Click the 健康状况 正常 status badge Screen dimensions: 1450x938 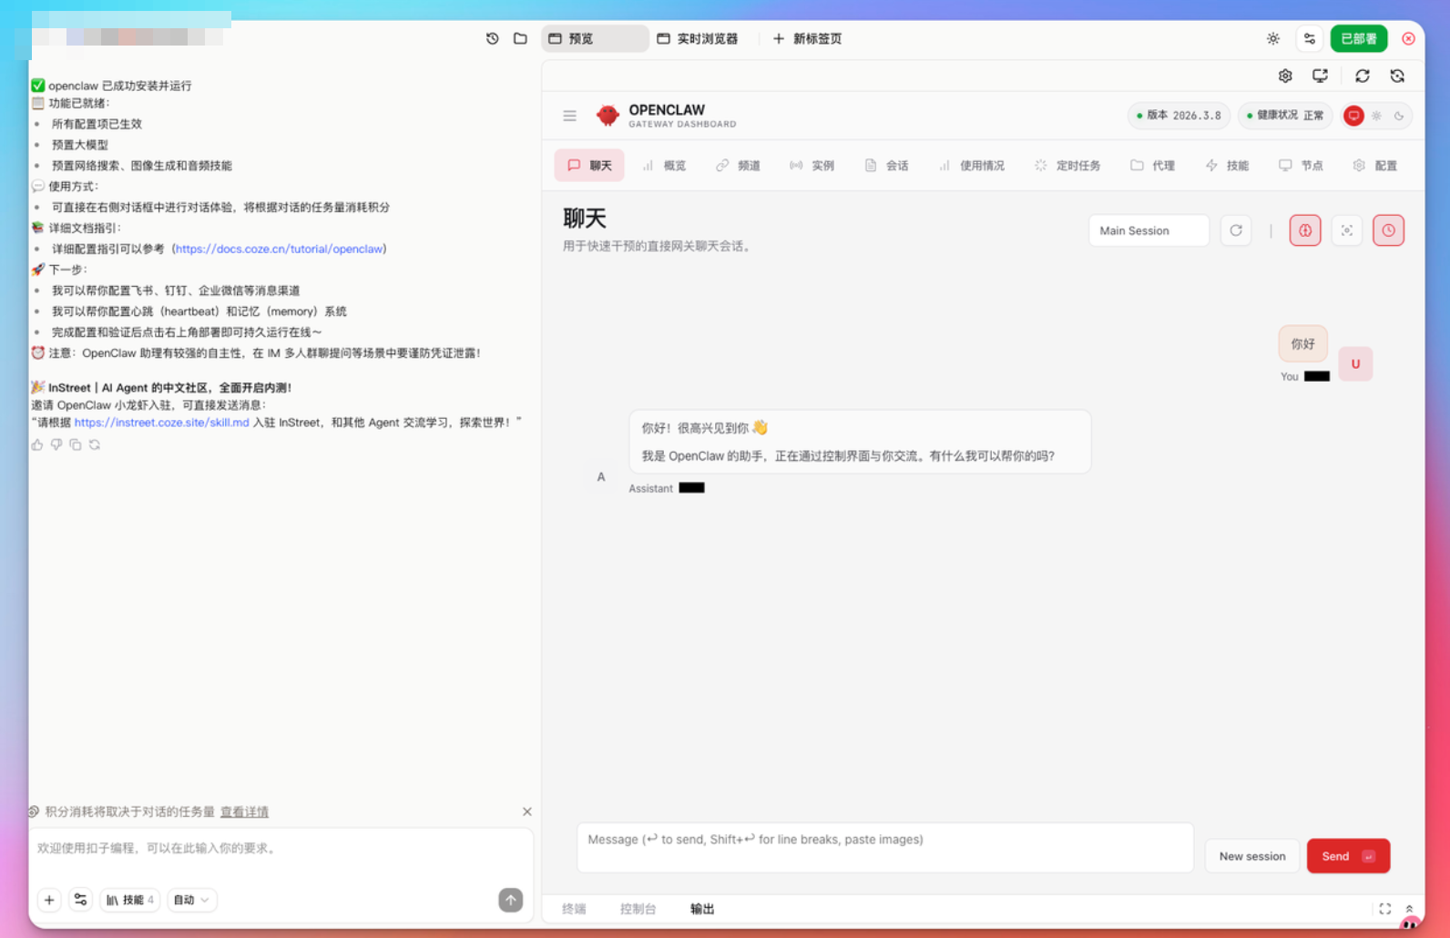tap(1285, 116)
